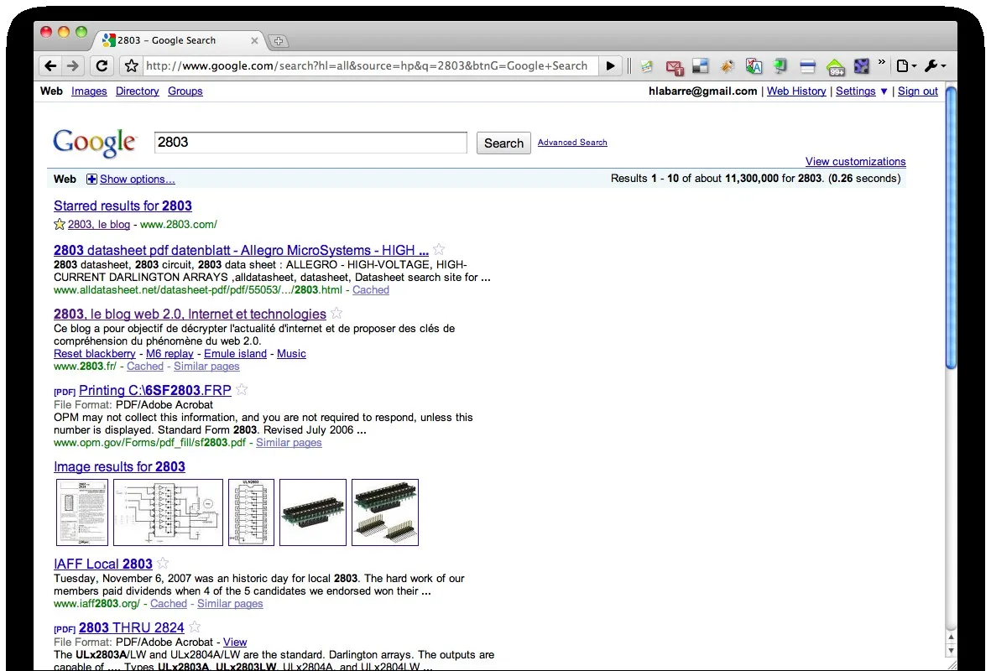Click the Google logo
The height and width of the screenshot is (671, 991).
coord(94,142)
